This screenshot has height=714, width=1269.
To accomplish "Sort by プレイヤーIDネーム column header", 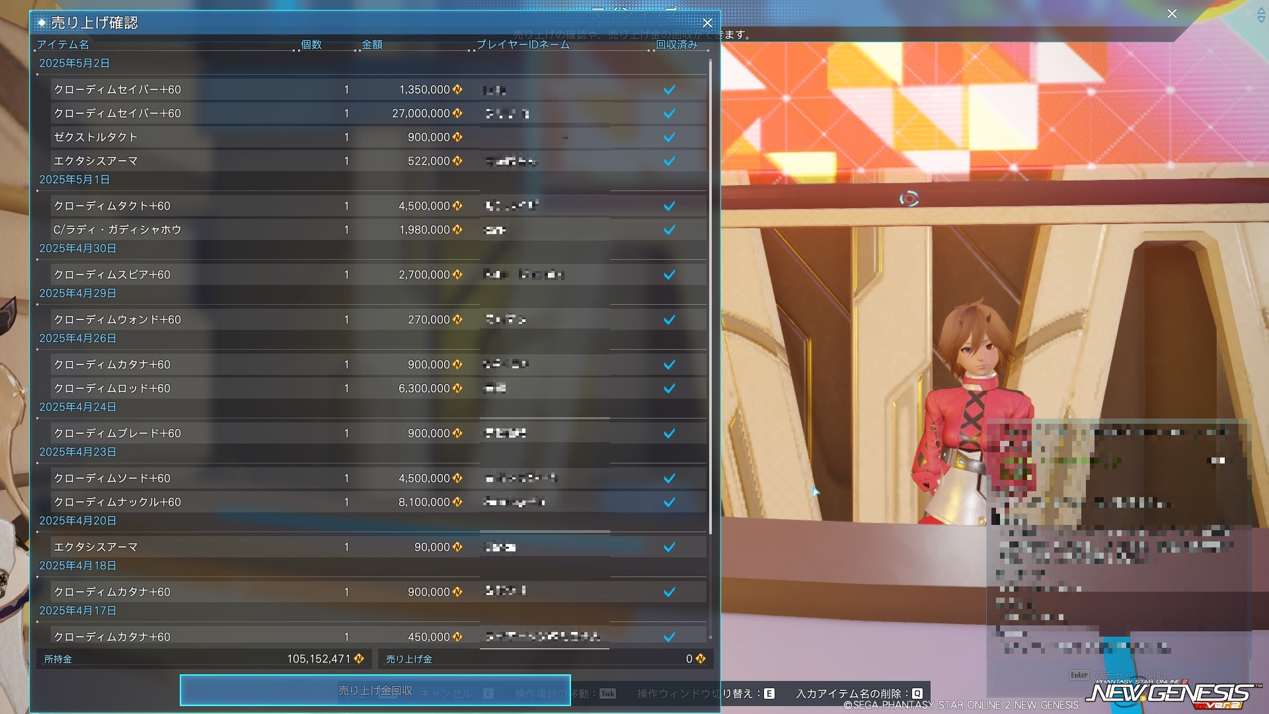I will [523, 44].
